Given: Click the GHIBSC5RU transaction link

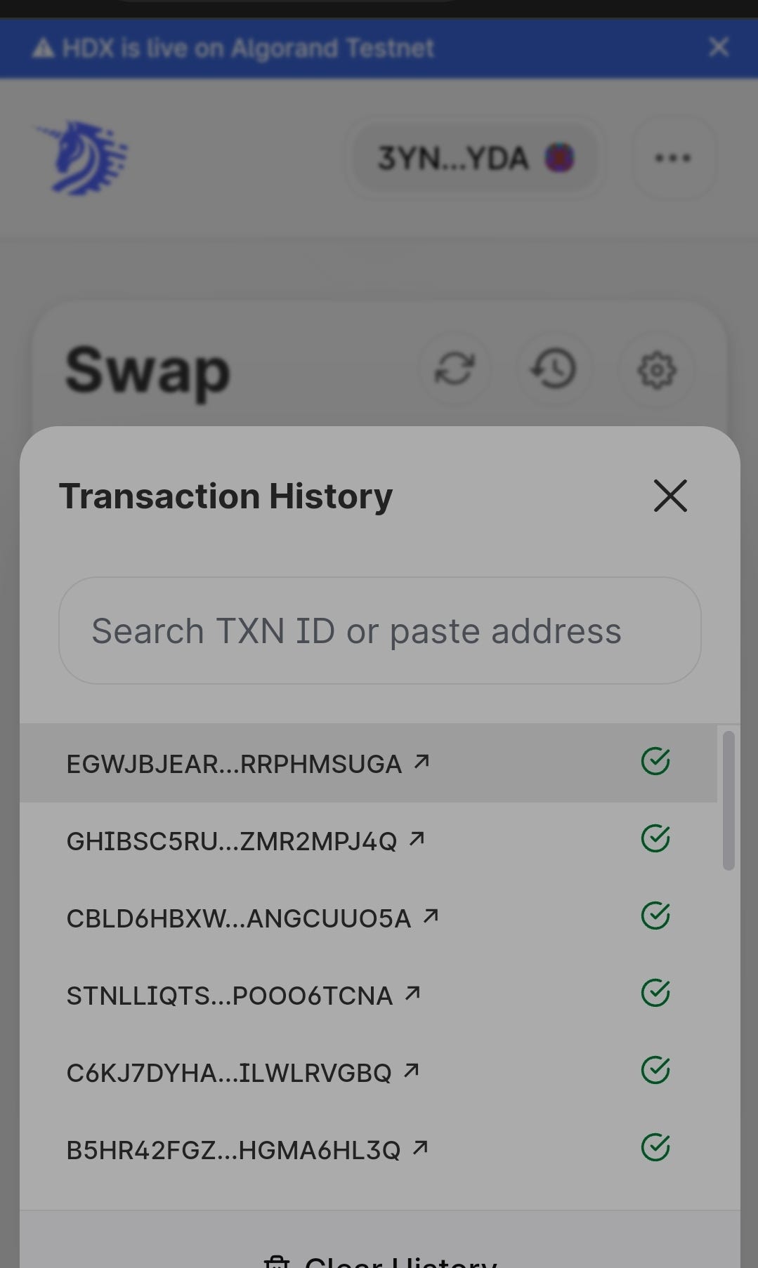Looking at the screenshot, I should 232,840.
